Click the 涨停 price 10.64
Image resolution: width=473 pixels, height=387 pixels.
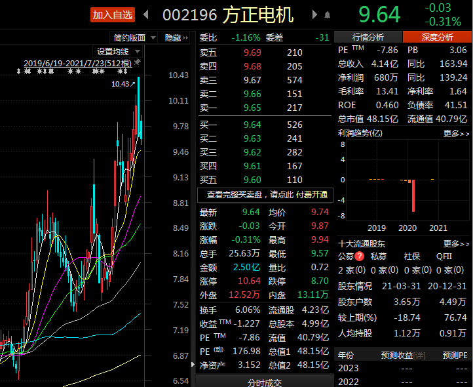[249, 281]
